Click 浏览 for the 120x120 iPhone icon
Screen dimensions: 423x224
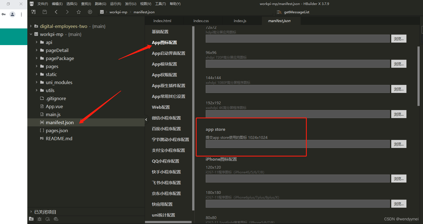point(399,179)
